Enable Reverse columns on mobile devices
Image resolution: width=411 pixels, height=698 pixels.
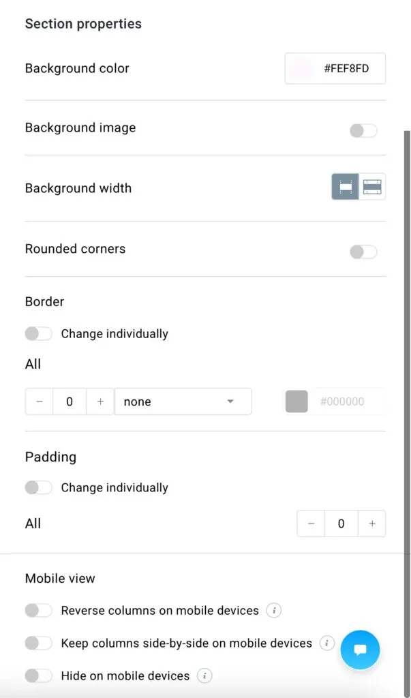click(x=39, y=610)
